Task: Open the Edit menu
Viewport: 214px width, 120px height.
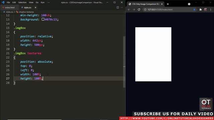Action: tap(14, 2)
